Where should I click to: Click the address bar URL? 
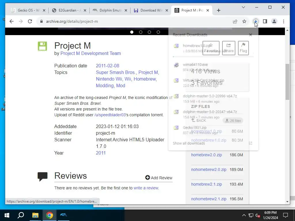click(72, 21)
